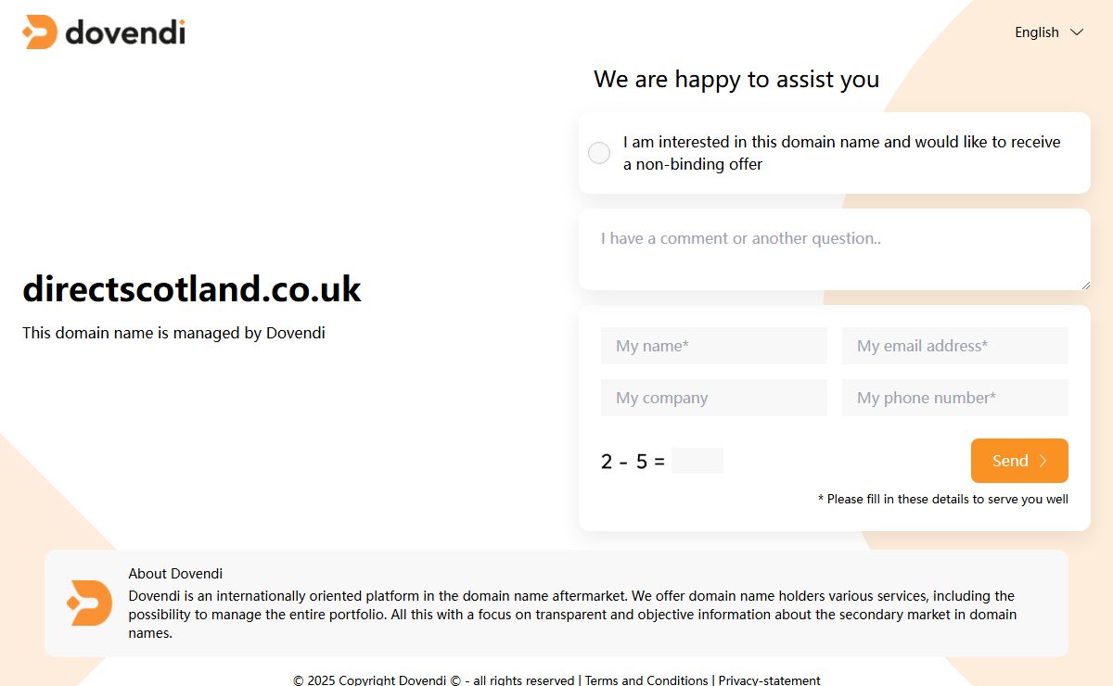Click the Dovendi wordmark text in header
1113x686 pixels.
tap(125, 32)
